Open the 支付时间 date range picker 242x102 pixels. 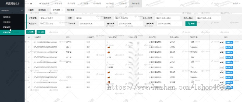[x=130, y=24]
